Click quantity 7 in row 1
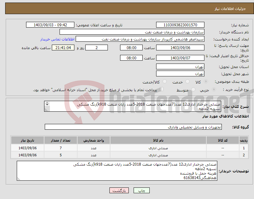 (61, 148)
